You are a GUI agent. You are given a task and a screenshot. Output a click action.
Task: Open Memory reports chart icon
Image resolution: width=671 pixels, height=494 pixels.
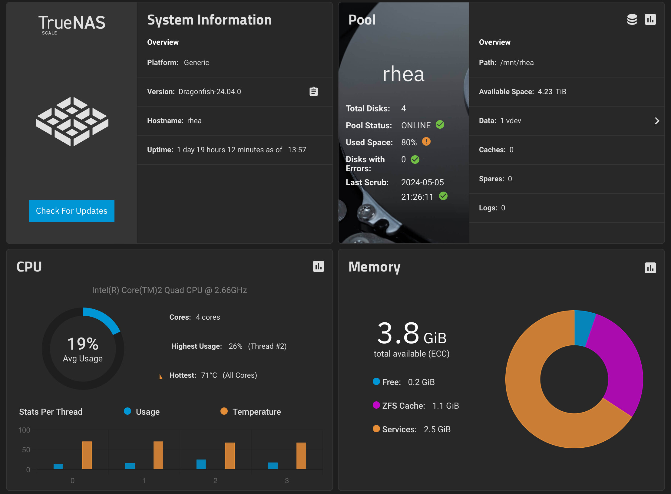click(x=650, y=268)
